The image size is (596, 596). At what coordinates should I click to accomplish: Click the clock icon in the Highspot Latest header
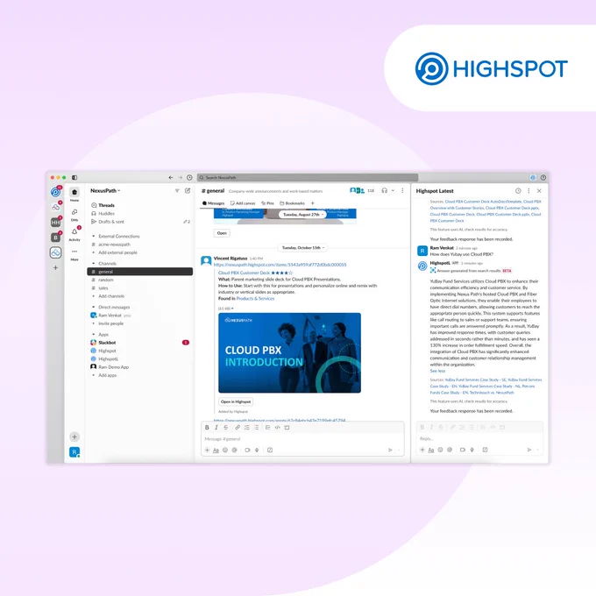pyautogui.click(x=518, y=191)
